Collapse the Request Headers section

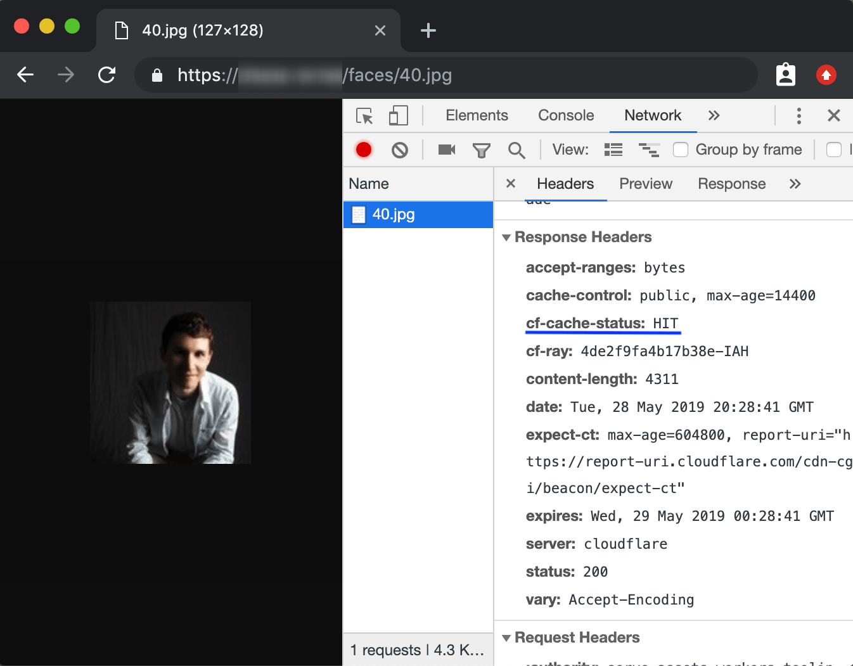506,637
